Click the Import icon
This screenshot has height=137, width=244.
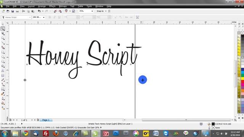[55, 11]
